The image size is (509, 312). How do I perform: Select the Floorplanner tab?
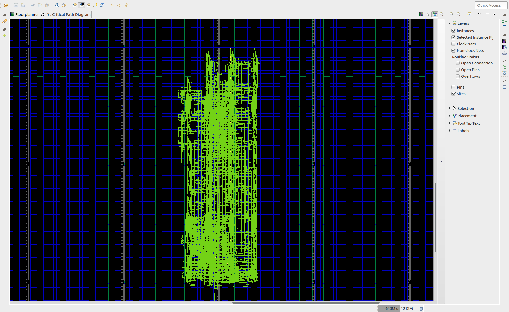[27, 15]
